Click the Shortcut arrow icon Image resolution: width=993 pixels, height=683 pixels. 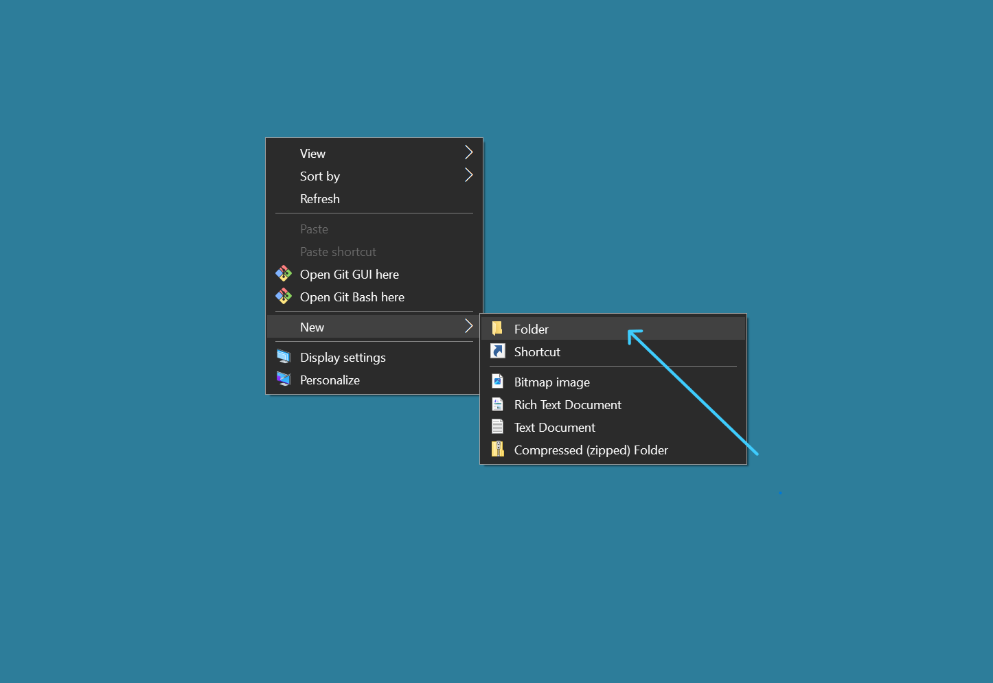498,351
